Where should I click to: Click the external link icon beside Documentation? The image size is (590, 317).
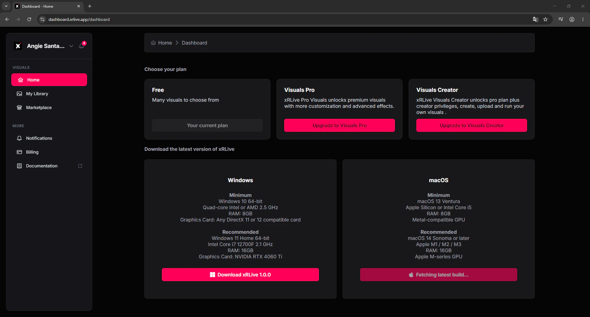[x=80, y=166]
